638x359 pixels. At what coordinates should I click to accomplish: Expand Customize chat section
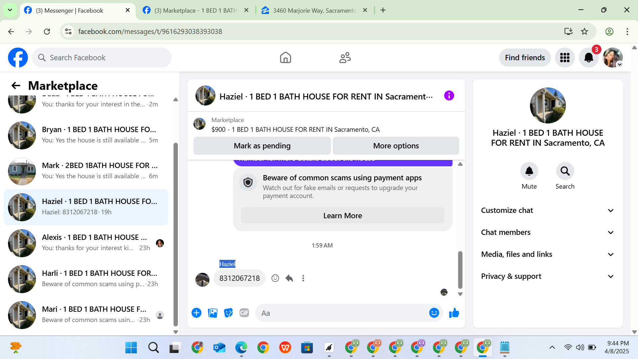pos(548,211)
